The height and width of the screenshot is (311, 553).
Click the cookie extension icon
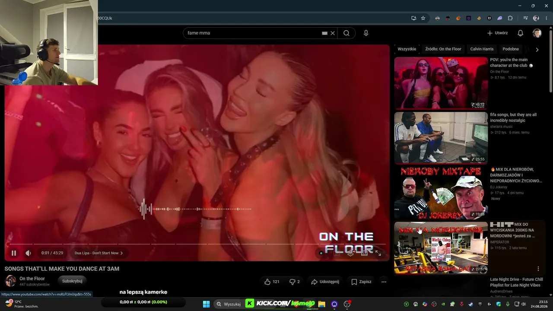click(x=479, y=18)
